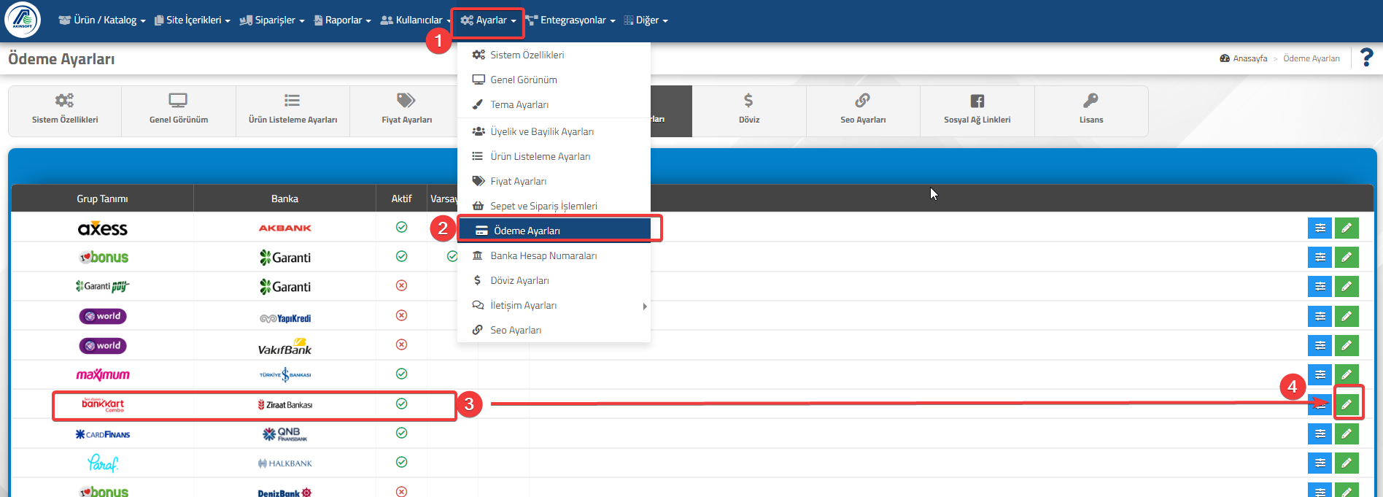Click the Banka column header
Image resolution: width=1383 pixels, height=497 pixels.
click(284, 199)
